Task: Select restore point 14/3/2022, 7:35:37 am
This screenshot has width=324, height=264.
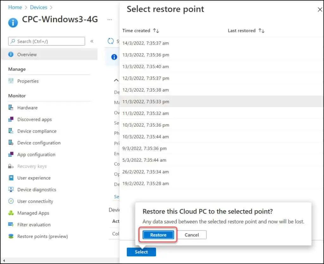Action: [x=221, y=43]
